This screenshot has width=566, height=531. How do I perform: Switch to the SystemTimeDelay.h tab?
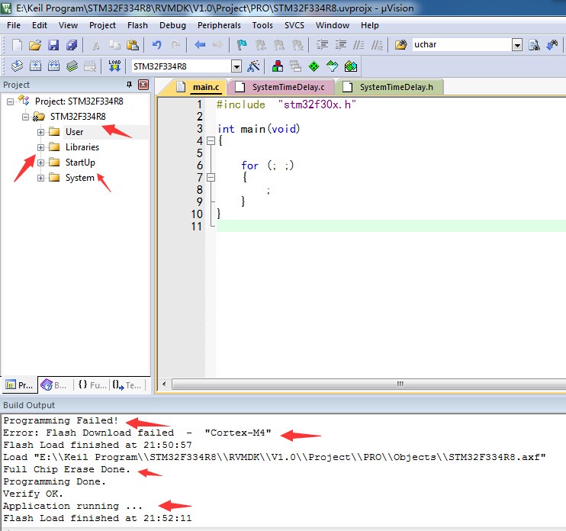389,87
